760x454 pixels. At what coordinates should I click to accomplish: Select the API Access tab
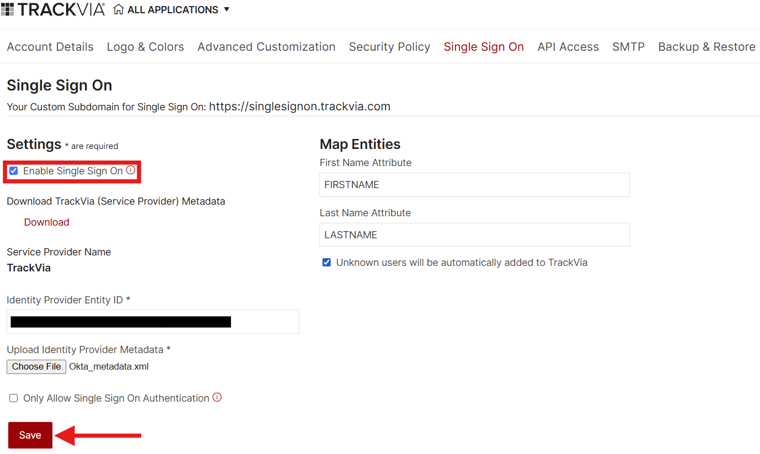[568, 47]
